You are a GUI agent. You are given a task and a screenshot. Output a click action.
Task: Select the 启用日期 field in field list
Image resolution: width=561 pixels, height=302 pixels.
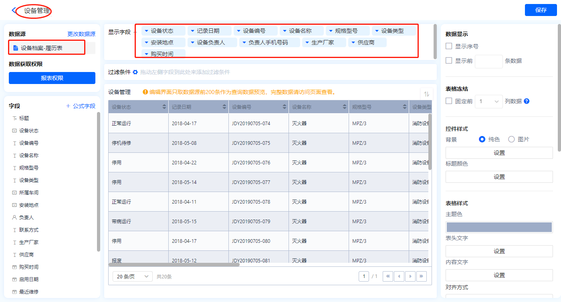click(29, 280)
